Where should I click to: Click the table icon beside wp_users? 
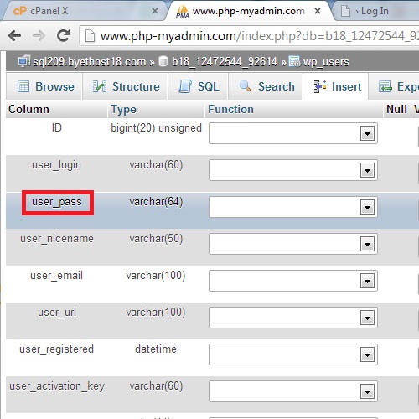coord(294,61)
